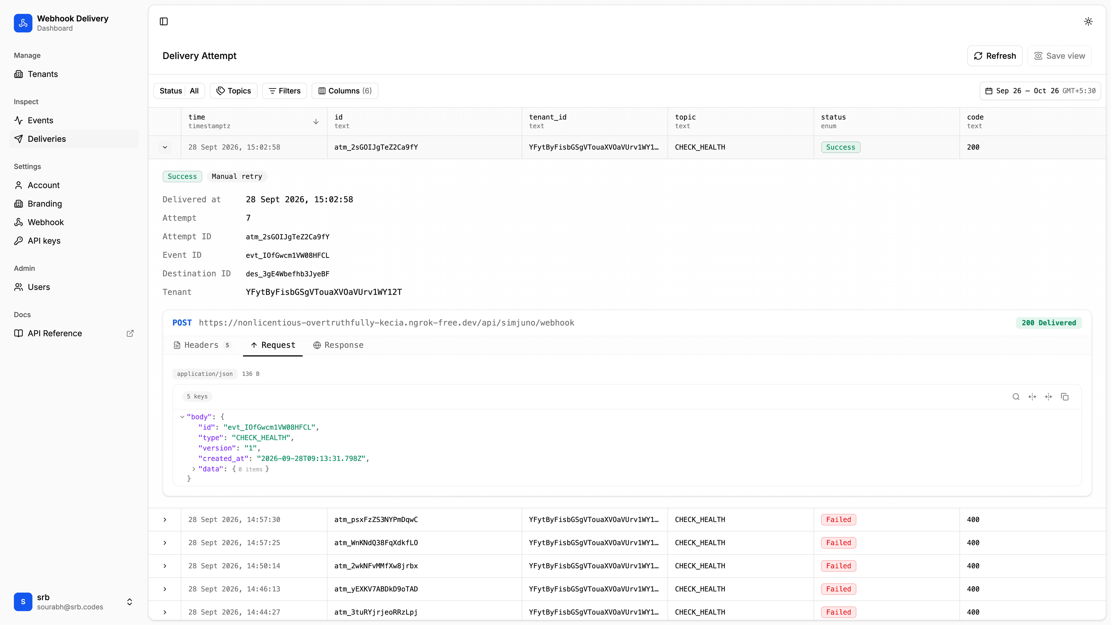The height and width of the screenshot is (625, 1111).
Task: Click the Webhook Delivery logo icon
Action: pos(23,23)
